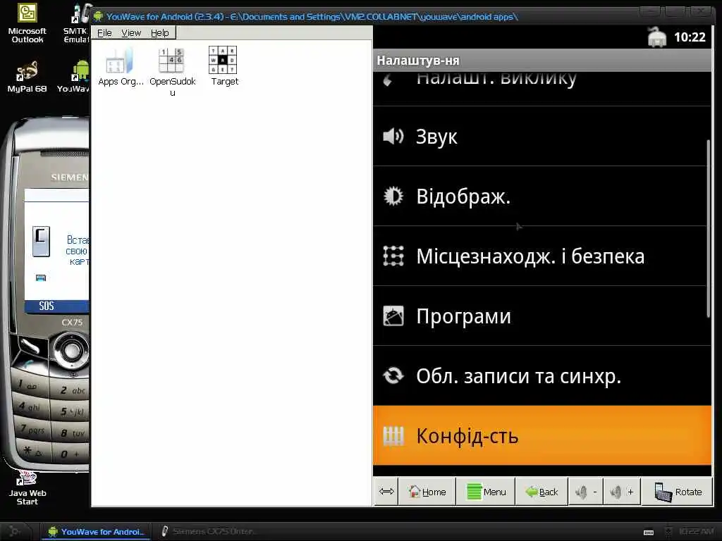Image resolution: width=722 pixels, height=541 pixels.
Task: Click the taskbar clock
Action: tap(695, 532)
